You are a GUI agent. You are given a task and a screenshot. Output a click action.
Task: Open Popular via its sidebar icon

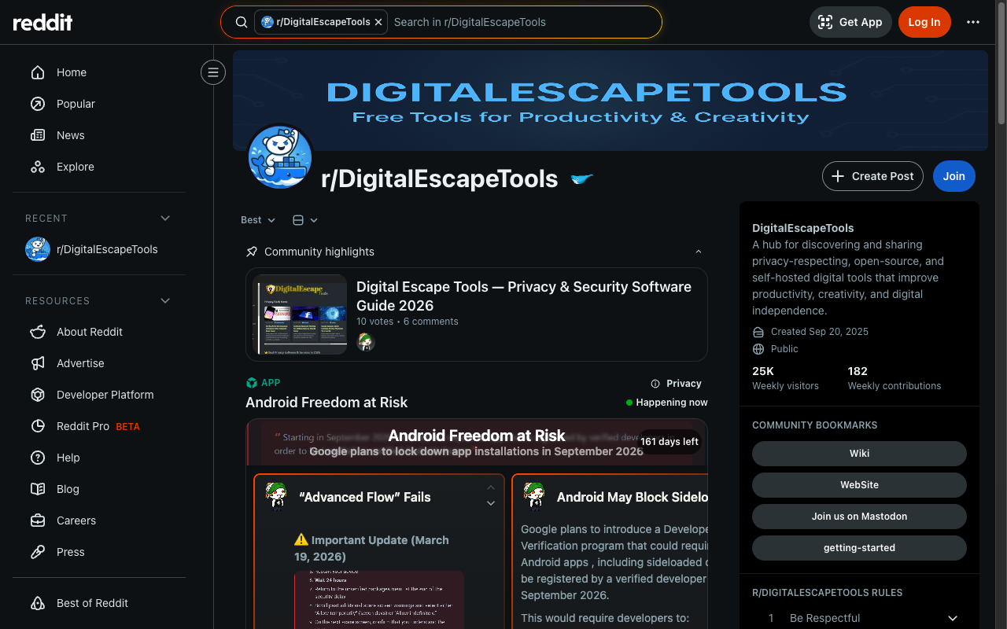point(37,103)
